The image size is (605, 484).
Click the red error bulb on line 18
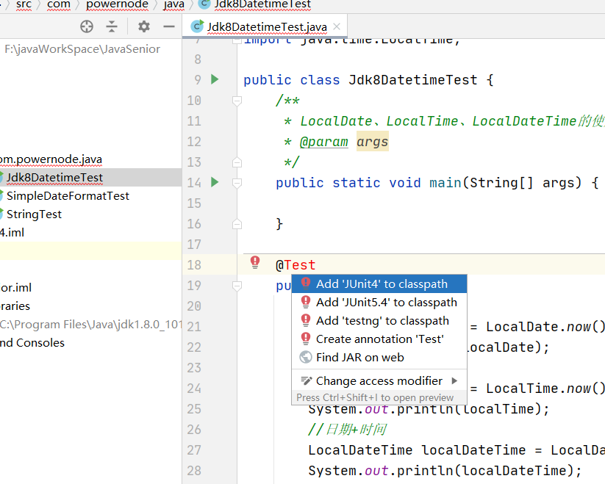[x=255, y=262]
